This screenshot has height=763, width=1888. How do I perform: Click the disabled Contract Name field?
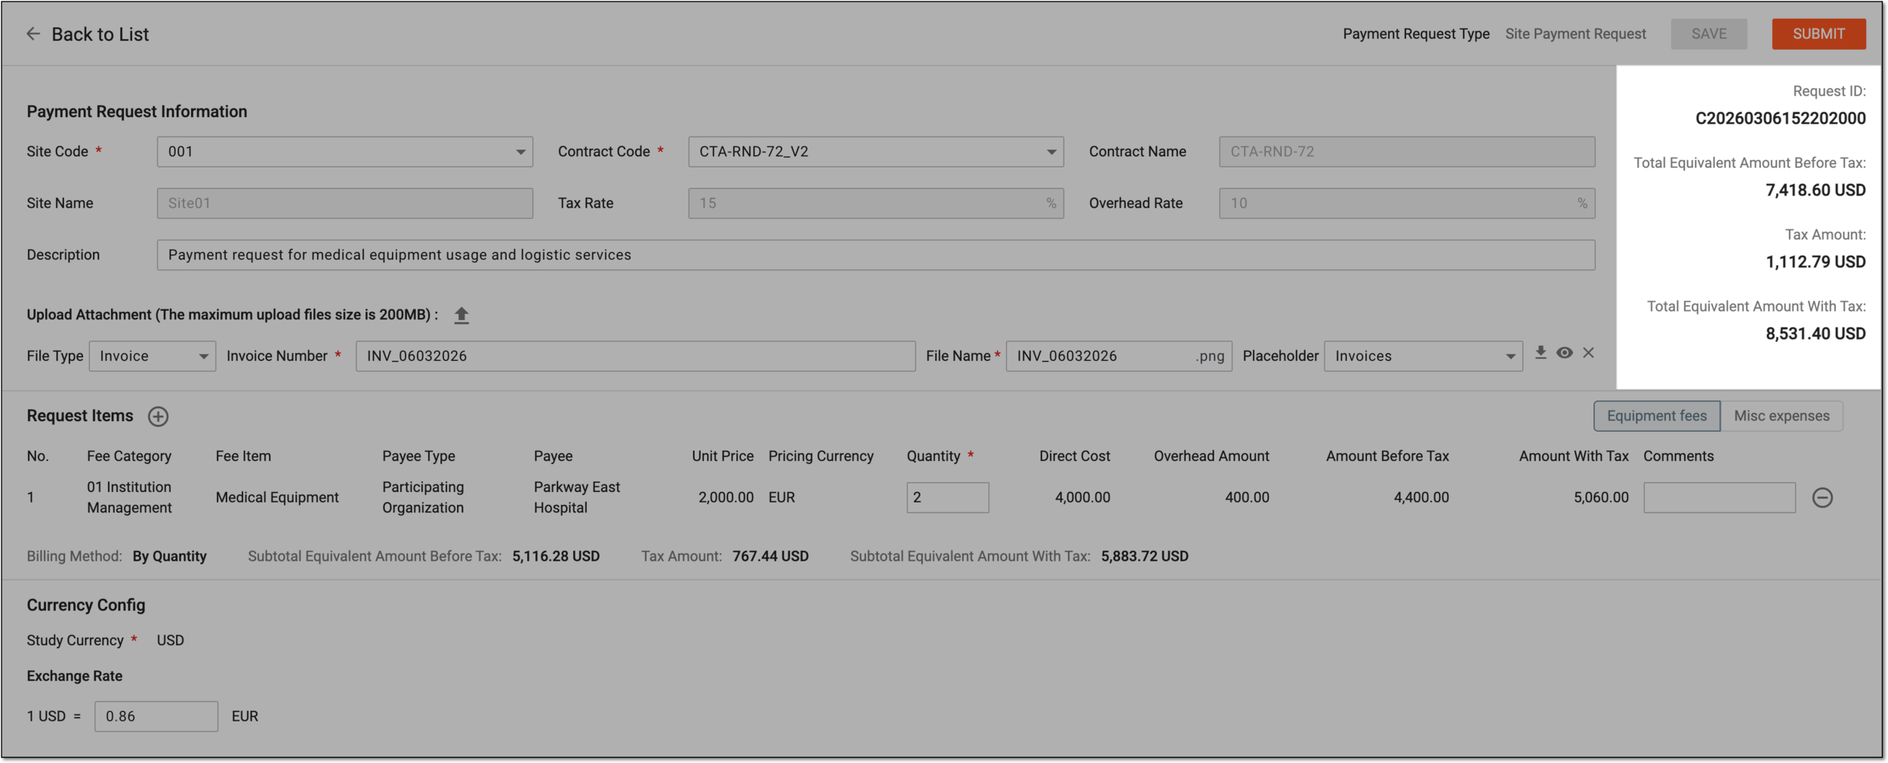pyautogui.click(x=1407, y=152)
